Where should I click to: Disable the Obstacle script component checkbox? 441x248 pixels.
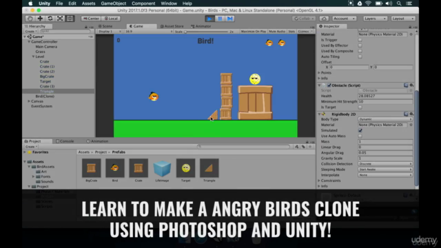point(329,85)
